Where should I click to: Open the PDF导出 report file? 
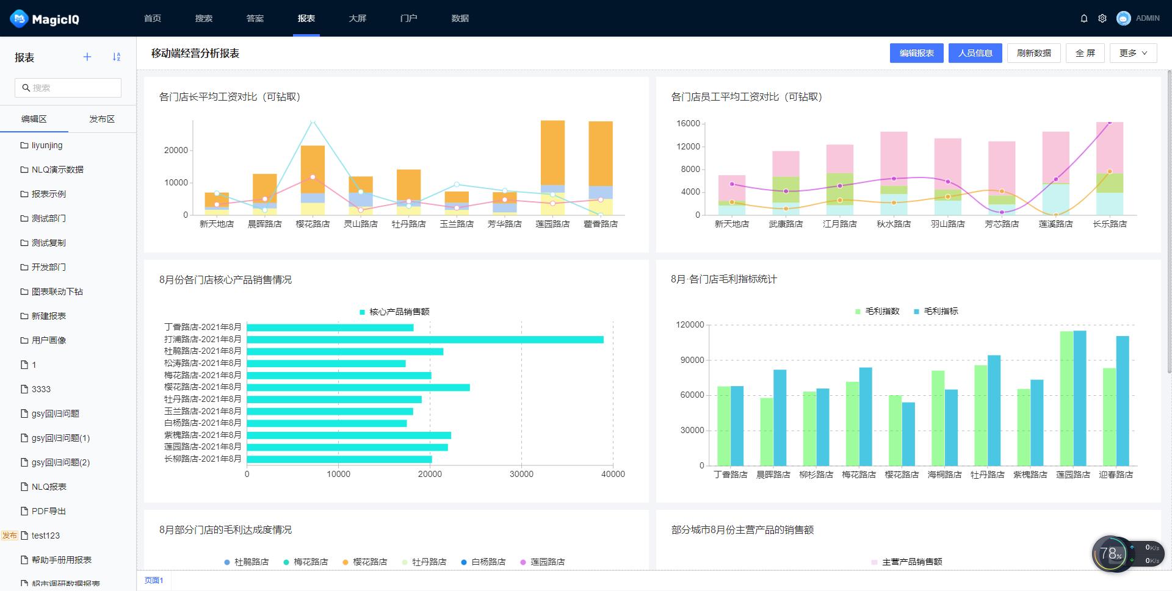[48, 511]
